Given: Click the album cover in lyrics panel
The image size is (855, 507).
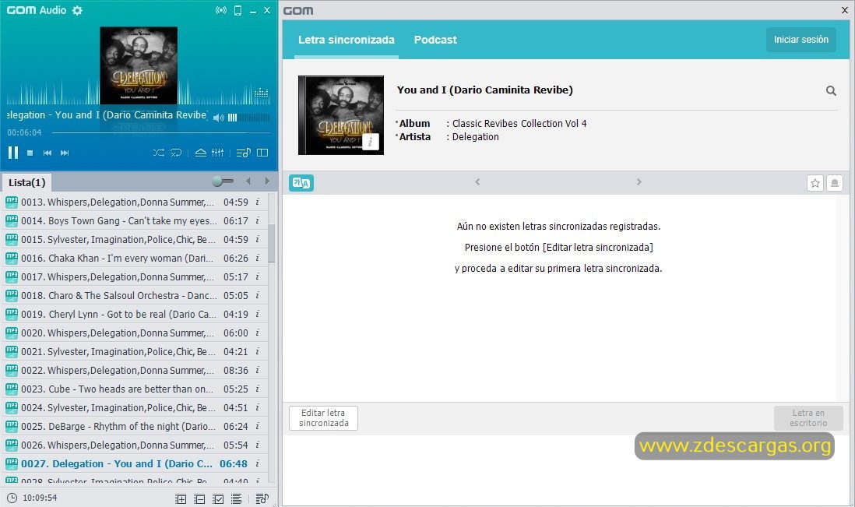Looking at the screenshot, I should tap(341, 115).
